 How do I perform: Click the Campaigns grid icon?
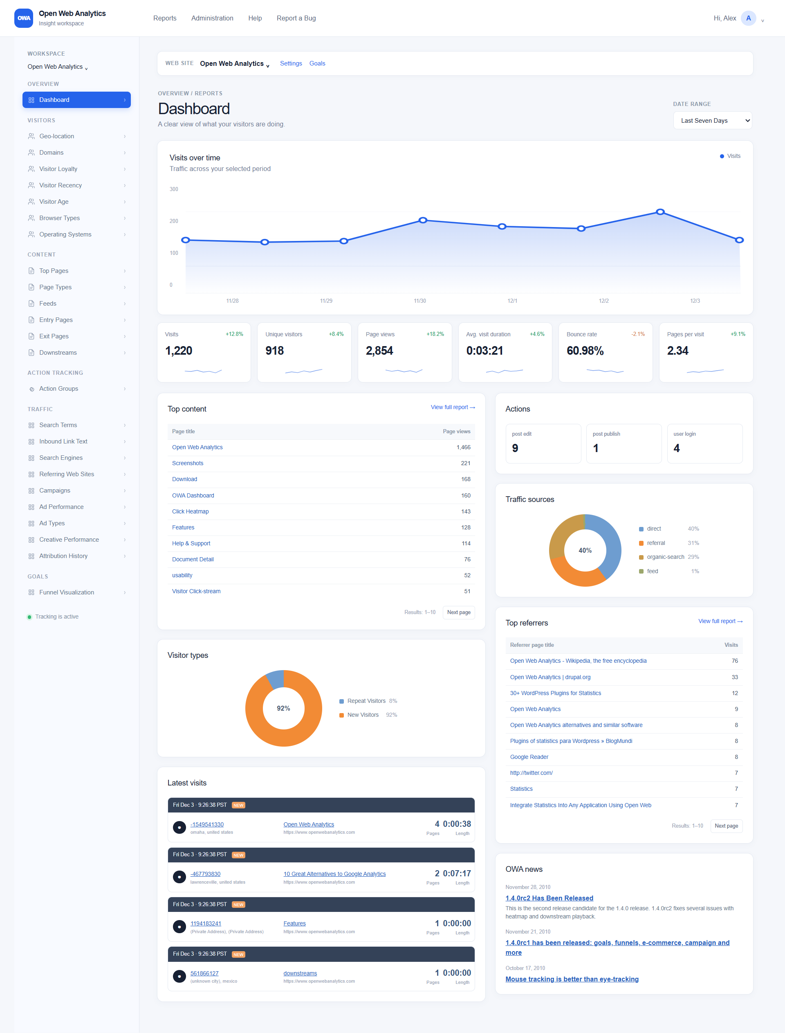coord(31,491)
